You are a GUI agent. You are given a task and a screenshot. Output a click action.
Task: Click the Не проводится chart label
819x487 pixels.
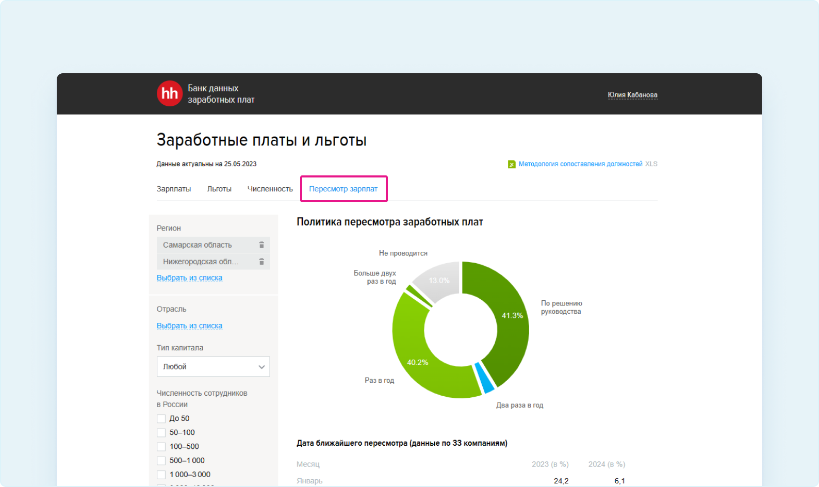click(x=403, y=253)
